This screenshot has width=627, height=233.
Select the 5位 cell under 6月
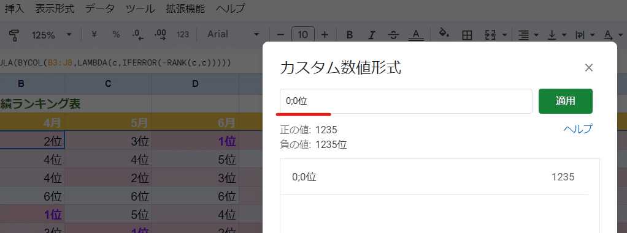[x=195, y=159]
